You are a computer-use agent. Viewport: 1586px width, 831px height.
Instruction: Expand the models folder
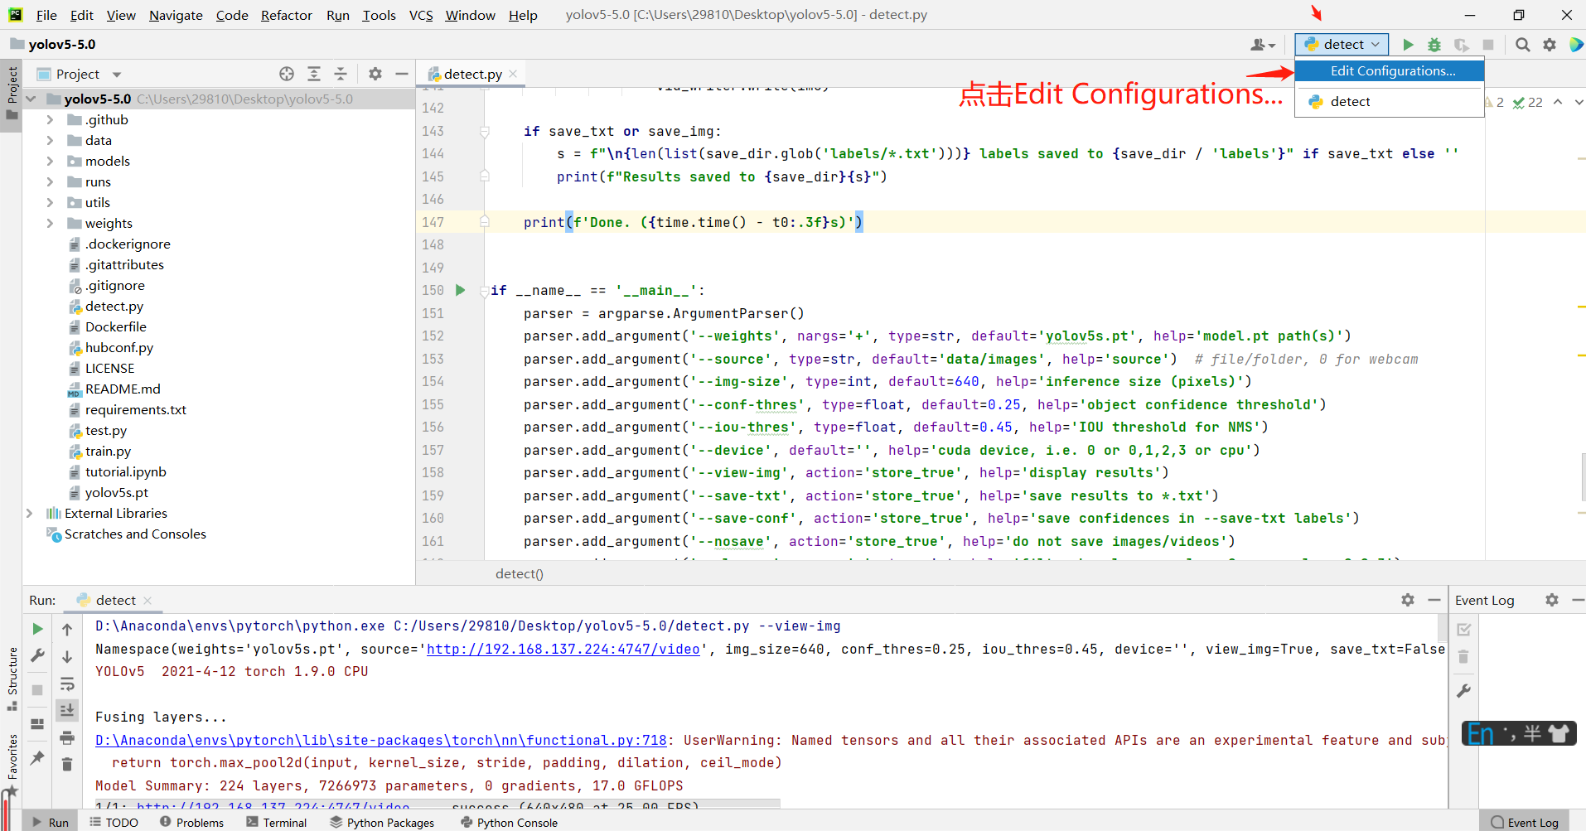(x=50, y=162)
